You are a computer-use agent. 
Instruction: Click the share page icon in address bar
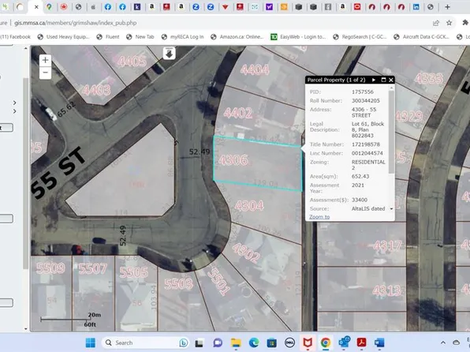[436, 23]
